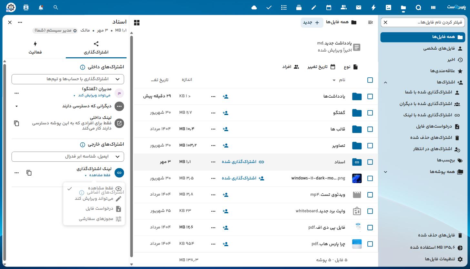Select the checkbox for 'چرا پارس هاب.pdf'
The width and height of the screenshot is (470, 269).
[x=370, y=244]
